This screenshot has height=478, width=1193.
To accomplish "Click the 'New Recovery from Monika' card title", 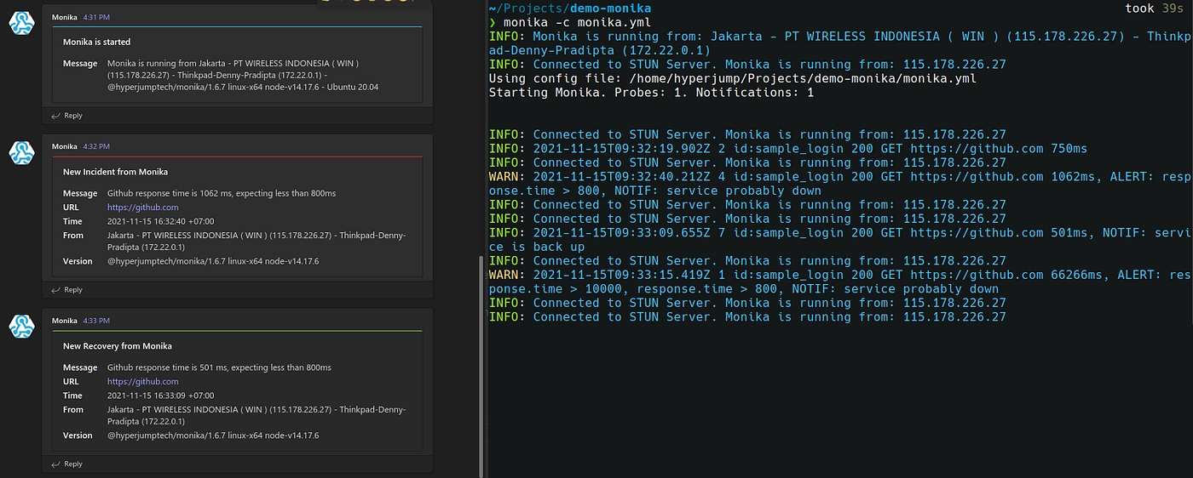I will click(118, 346).
